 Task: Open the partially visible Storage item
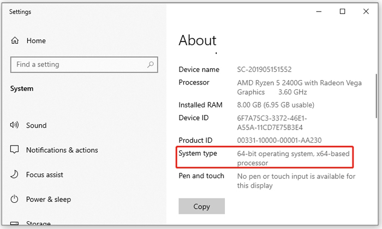(x=38, y=223)
